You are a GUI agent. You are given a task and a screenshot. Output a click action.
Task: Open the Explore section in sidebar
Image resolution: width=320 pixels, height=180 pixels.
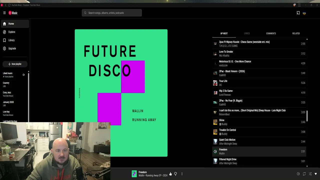coord(14,32)
